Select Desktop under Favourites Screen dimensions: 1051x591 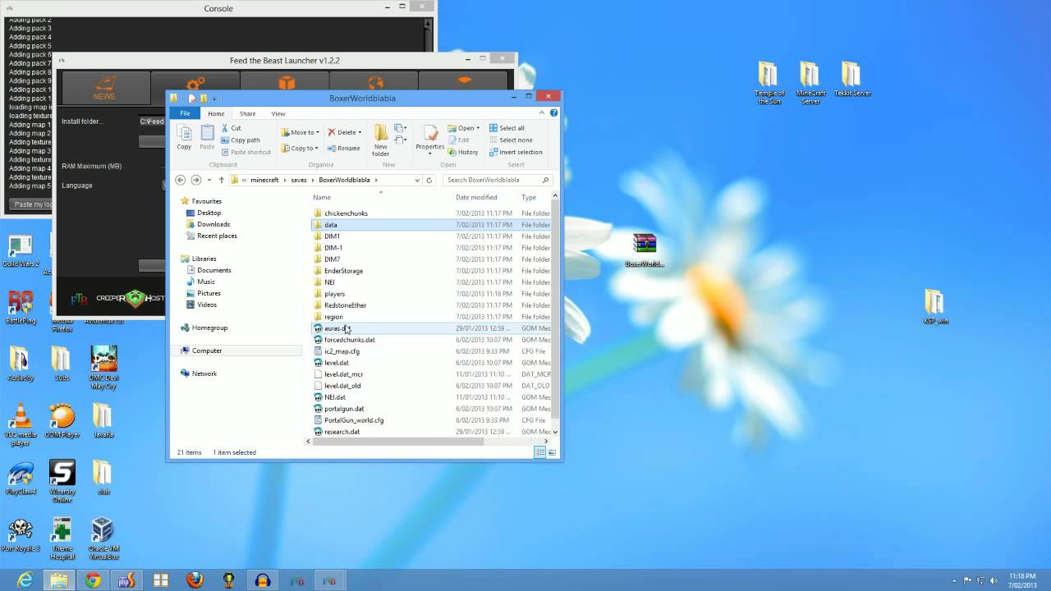pyautogui.click(x=209, y=213)
